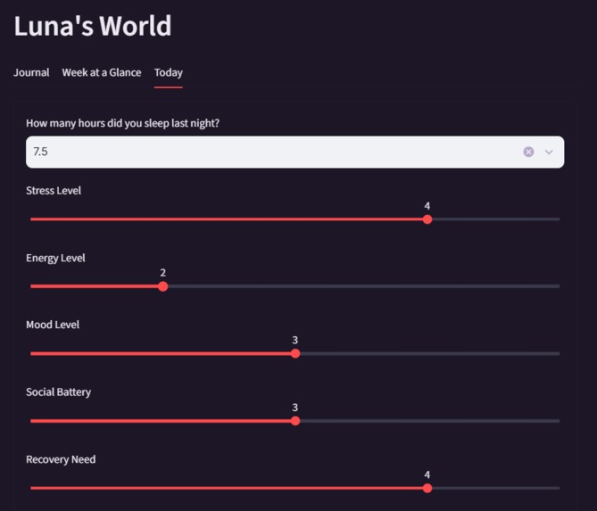Click the Stress Level label
This screenshot has height=511, width=597.
[54, 190]
